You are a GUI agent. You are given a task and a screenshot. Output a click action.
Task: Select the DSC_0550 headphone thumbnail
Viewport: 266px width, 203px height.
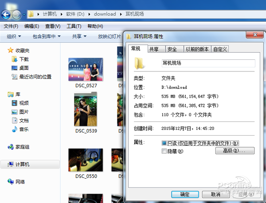(86, 160)
